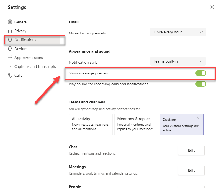Click the Notifications bell icon

(10, 40)
